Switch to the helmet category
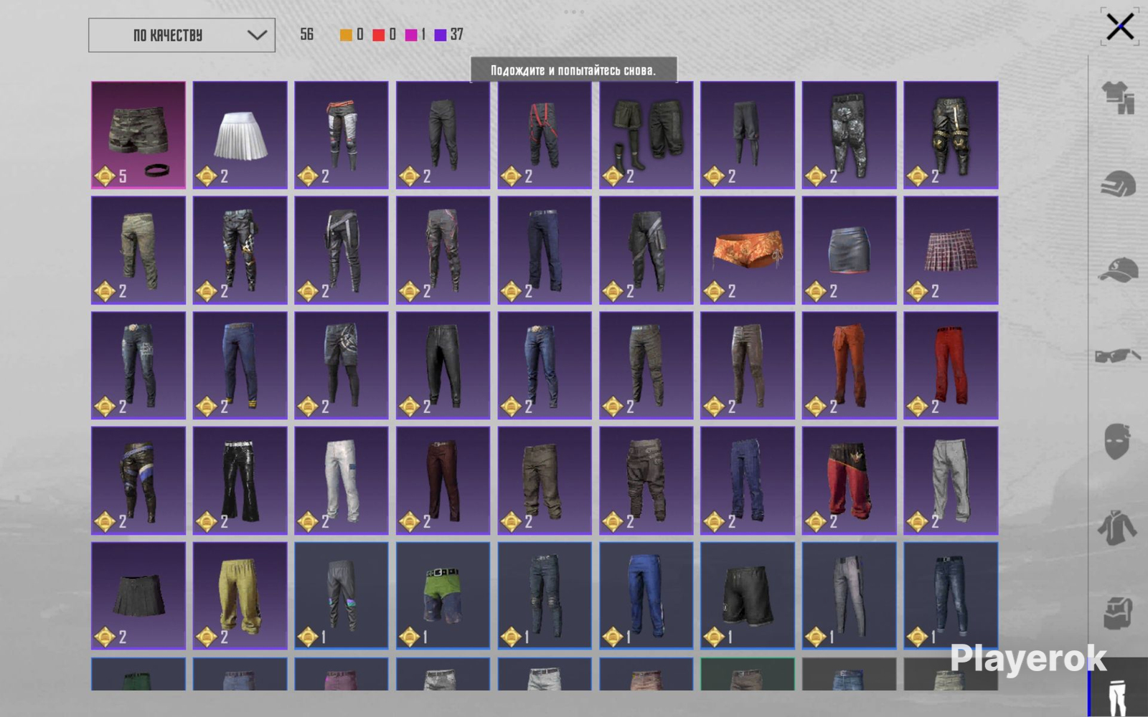 point(1118,184)
